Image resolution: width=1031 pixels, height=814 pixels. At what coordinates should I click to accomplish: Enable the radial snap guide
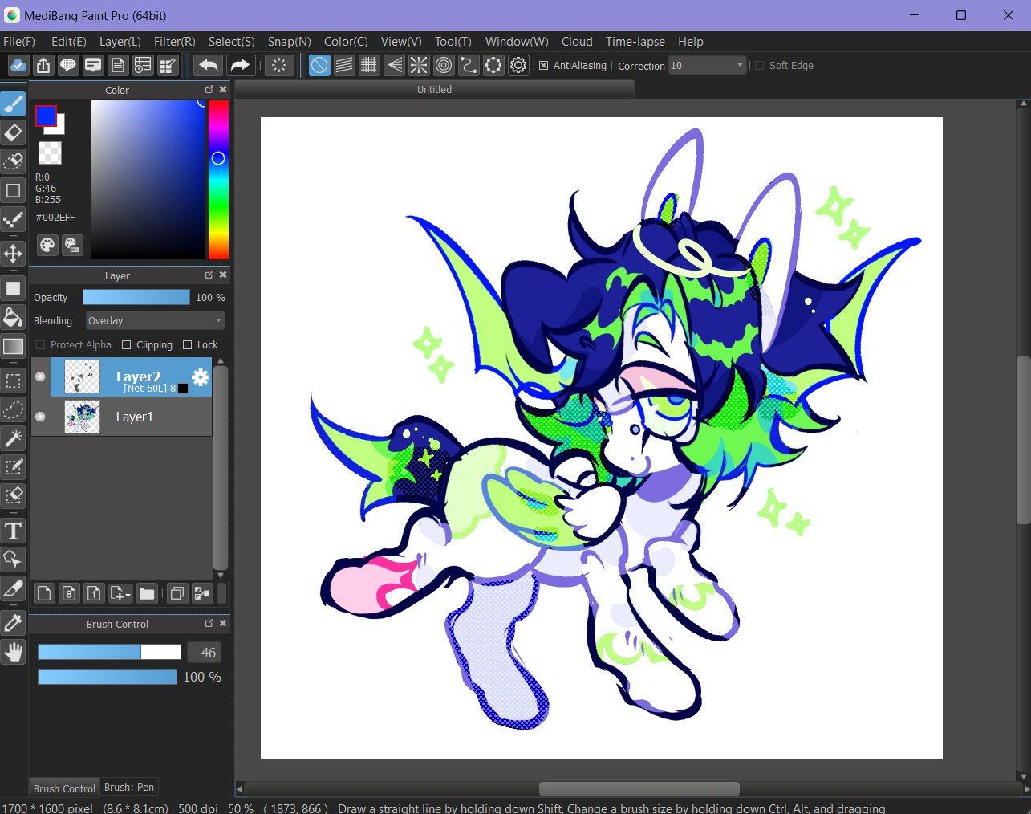(419, 66)
